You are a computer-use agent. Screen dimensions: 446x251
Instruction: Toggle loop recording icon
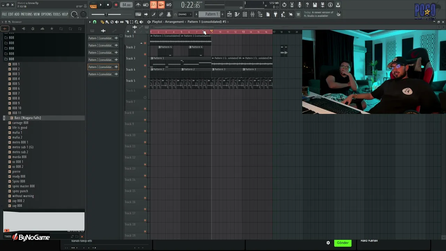169,5
